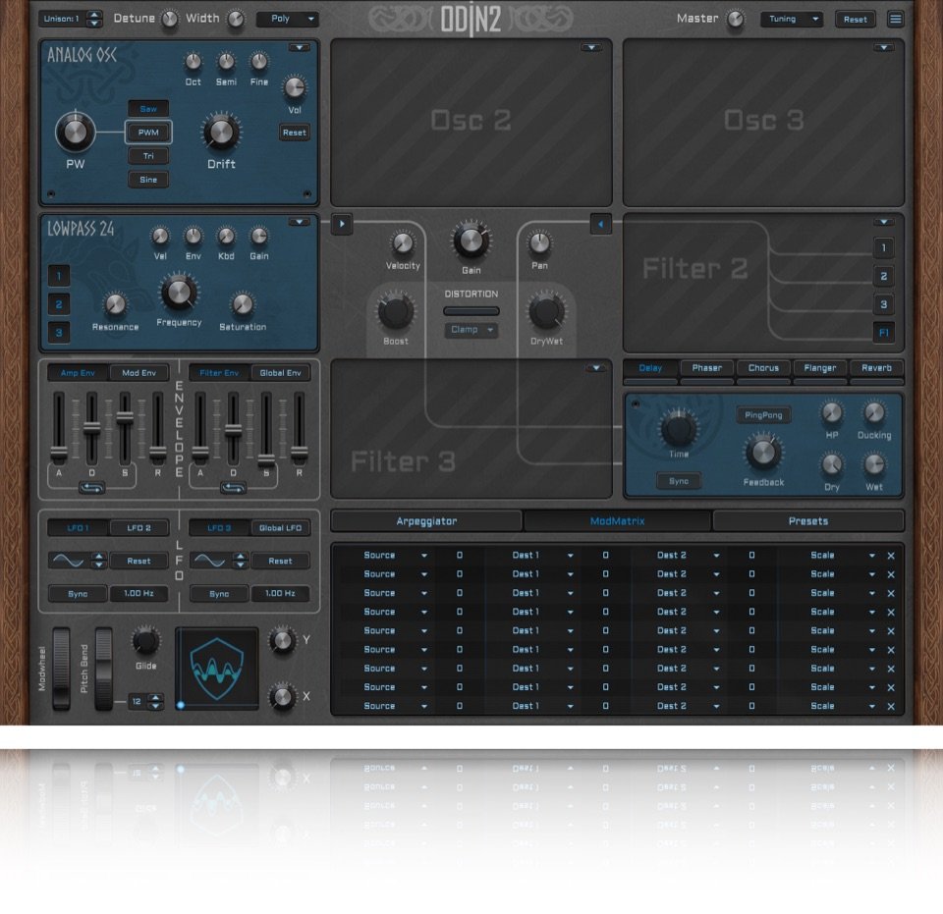The height and width of the screenshot is (914, 943).
Task: Select the Tri waveform button
Action: tap(148, 156)
